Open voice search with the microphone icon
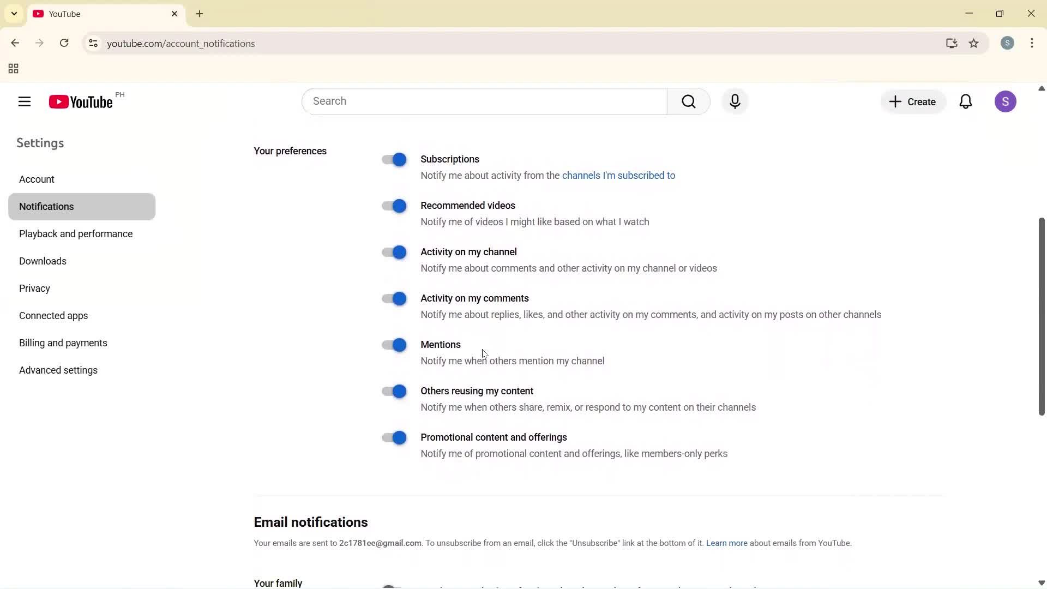This screenshot has width=1047, height=589. point(735,101)
